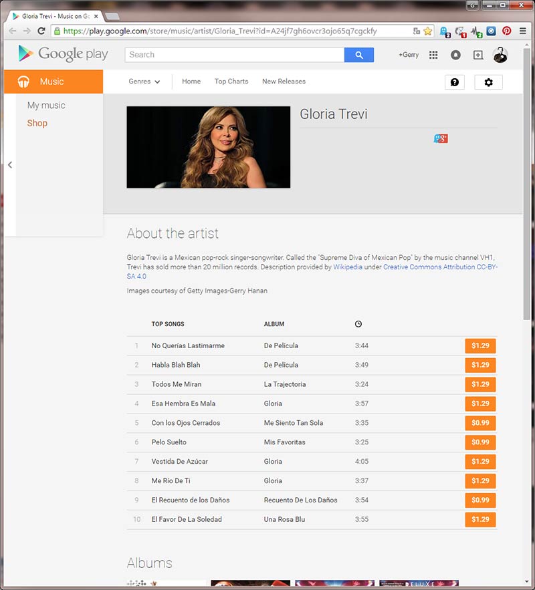Open the notifications bell
Screen dimensions: 535x590
coord(455,55)
